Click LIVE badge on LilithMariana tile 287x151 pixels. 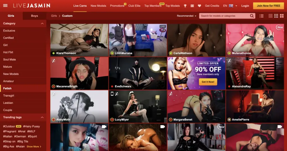163,26
